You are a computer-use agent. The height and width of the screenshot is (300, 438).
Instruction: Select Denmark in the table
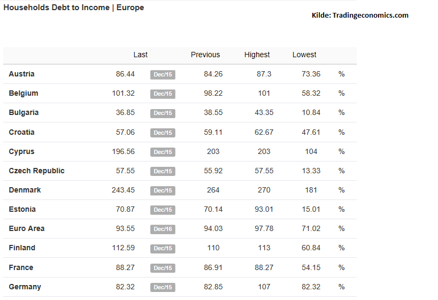point(25,190)
